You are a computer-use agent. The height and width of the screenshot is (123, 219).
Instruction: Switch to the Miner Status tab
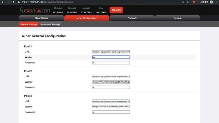pos(41,18)
